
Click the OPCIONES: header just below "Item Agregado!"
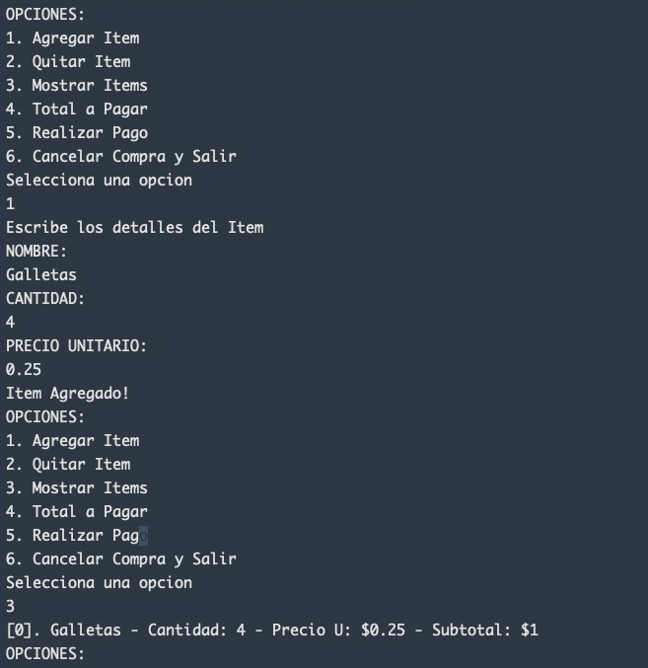45,416
